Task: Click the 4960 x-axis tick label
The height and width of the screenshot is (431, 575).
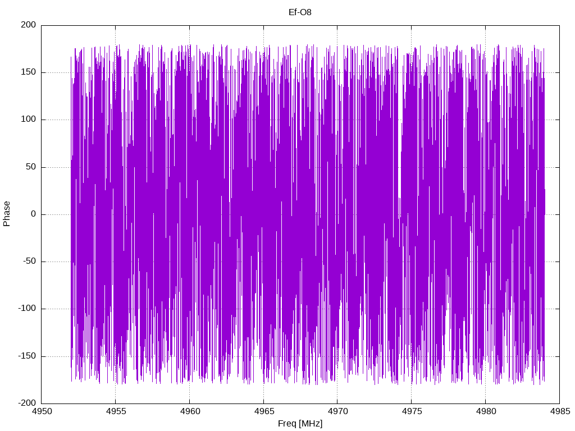Action: [x=190, y=411]
